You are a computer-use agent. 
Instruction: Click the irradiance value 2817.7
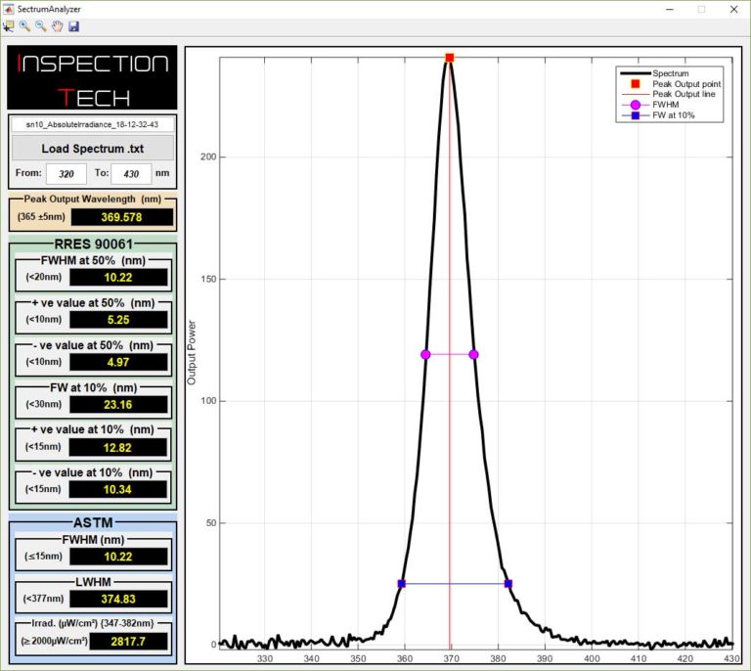[128, 642]
